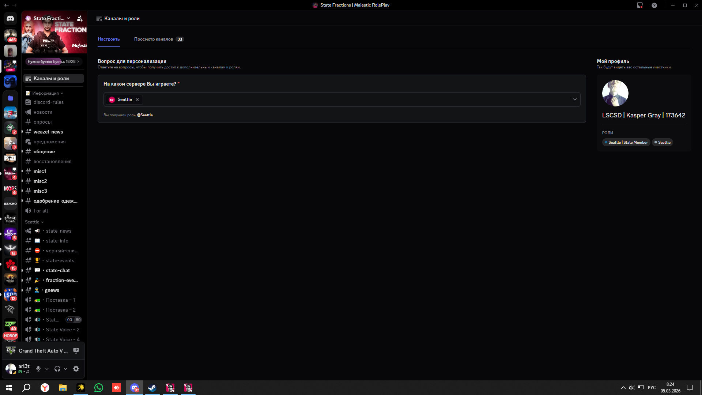This screenshot has height=395, width=702.
Task: Open Discord inbox icon in title bar
Action: pos(639,5)
